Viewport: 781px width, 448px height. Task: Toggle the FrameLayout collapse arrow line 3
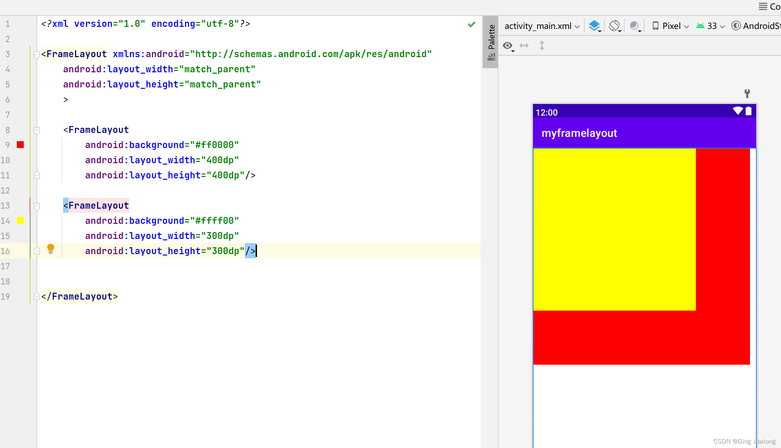pos(36,53)
